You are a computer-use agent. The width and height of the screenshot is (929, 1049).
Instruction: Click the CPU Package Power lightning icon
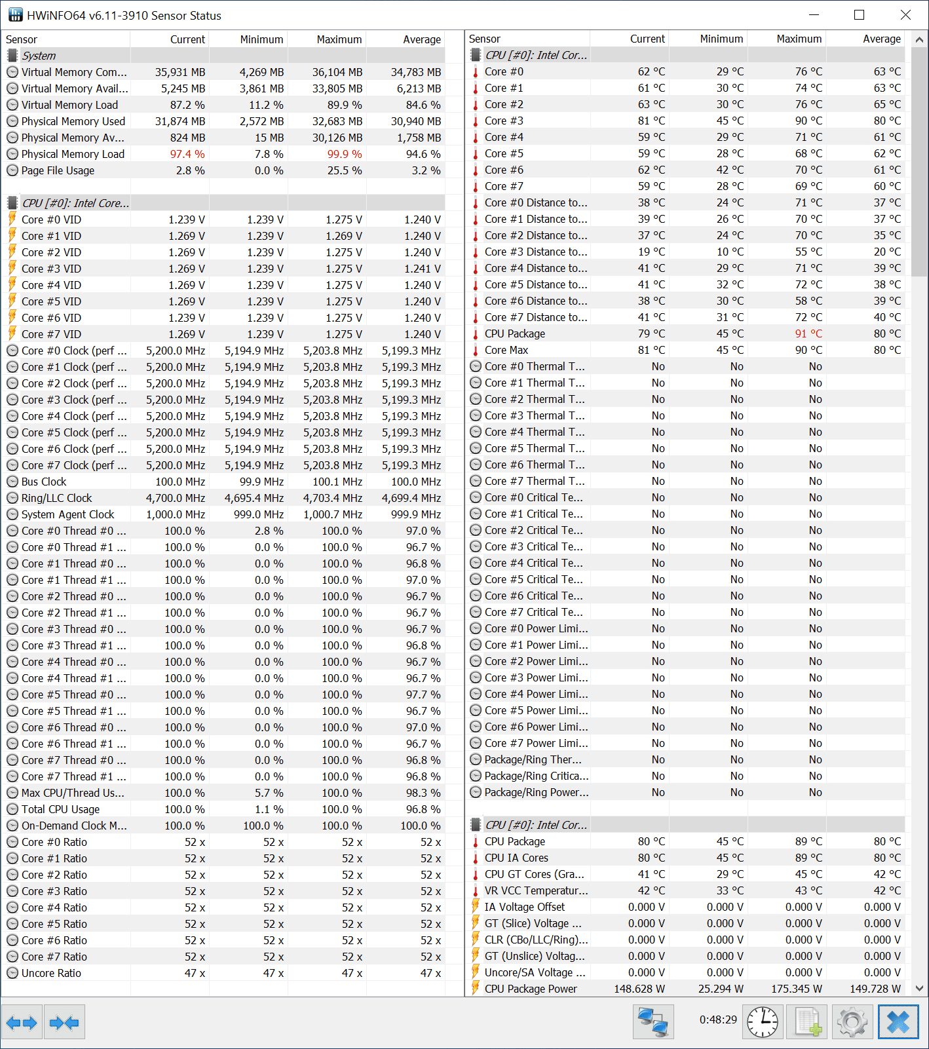(476, 989)
